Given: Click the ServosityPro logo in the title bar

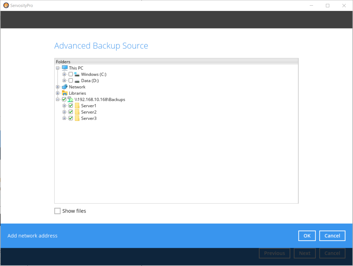Looking at the screenshot, I should [6, 5].
